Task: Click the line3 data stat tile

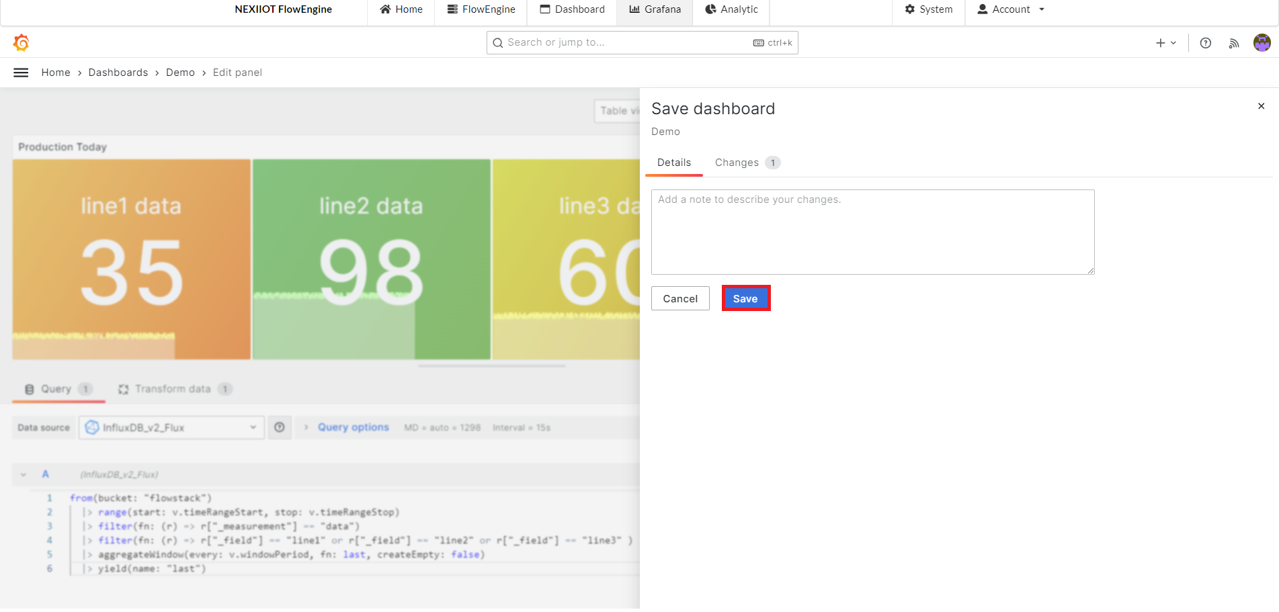Action: (566, 259)
